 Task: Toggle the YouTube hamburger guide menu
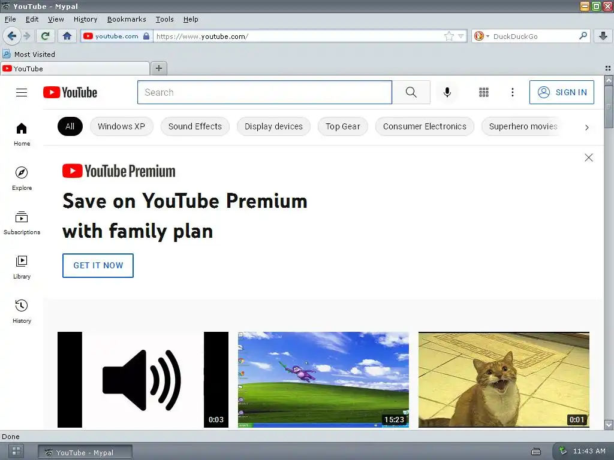(x=22, y=92)
